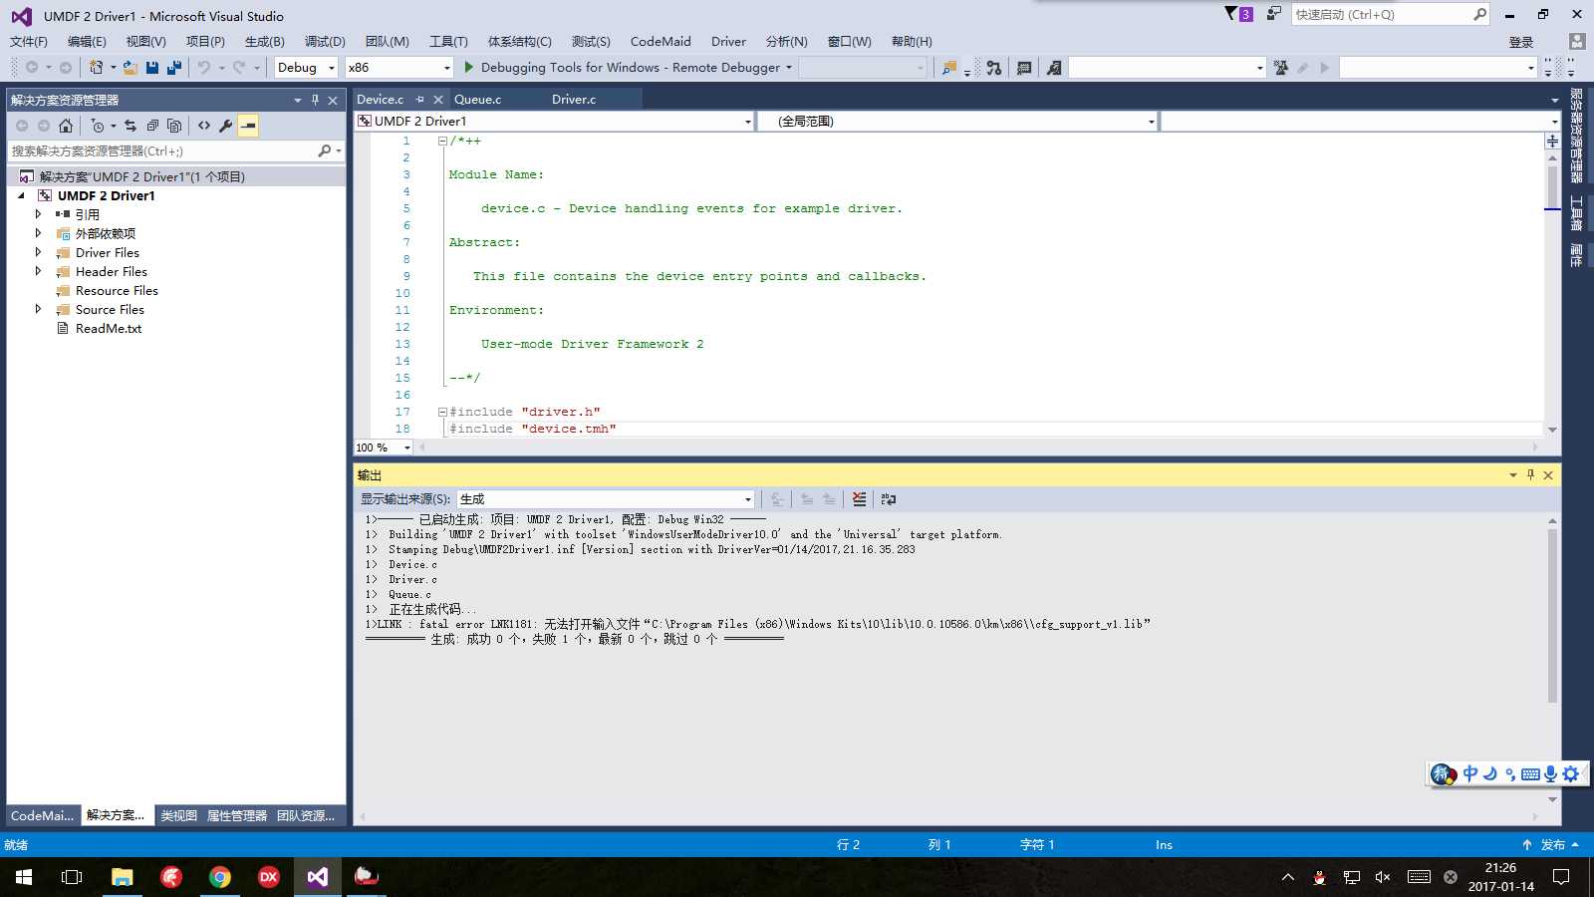Toggle word wrap in the Output panel
Viewport: 1594px width, 897px height.
pyautogui.click(x=889, y=499)
